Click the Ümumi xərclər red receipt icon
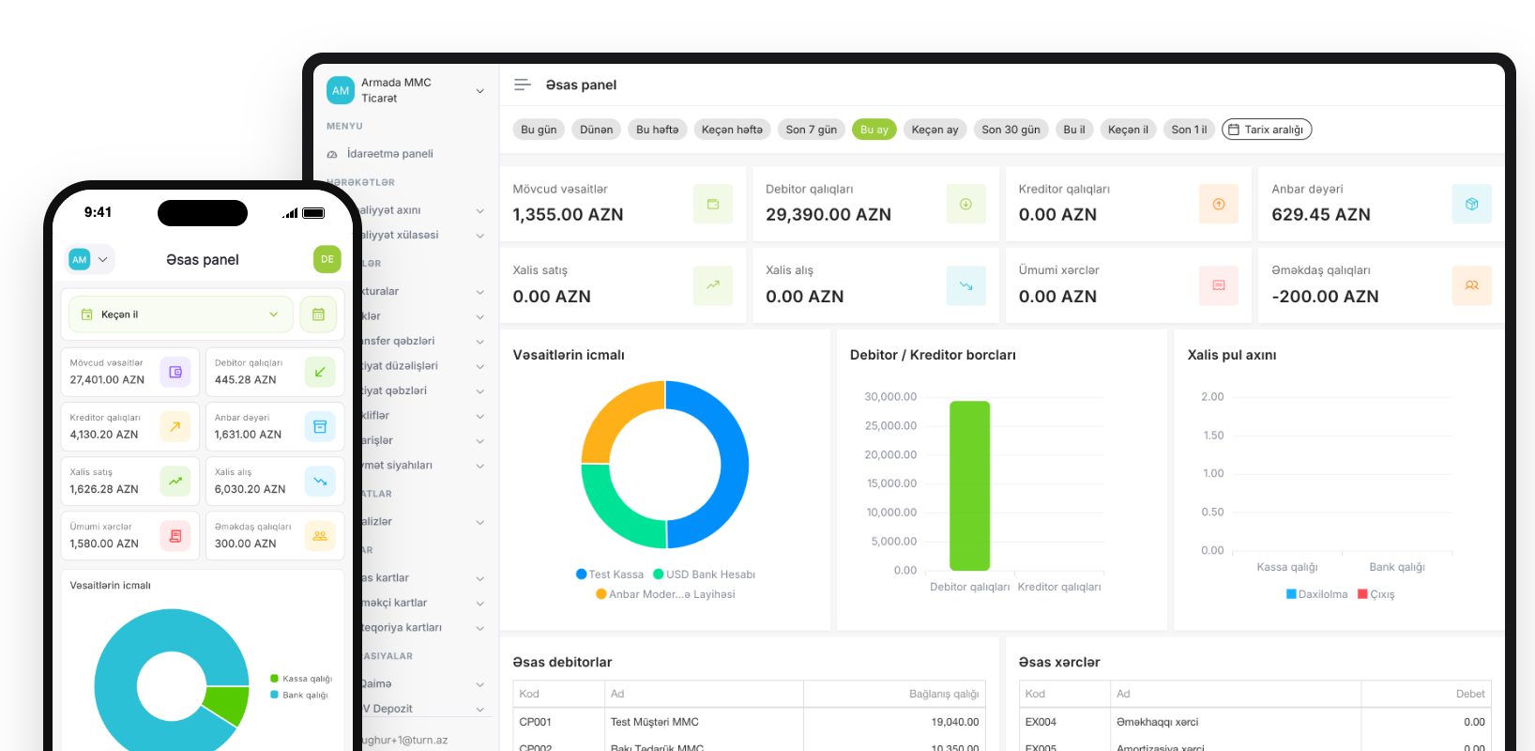The height and width of the screenshot is (751, 1535). [x=1219, y=285]
